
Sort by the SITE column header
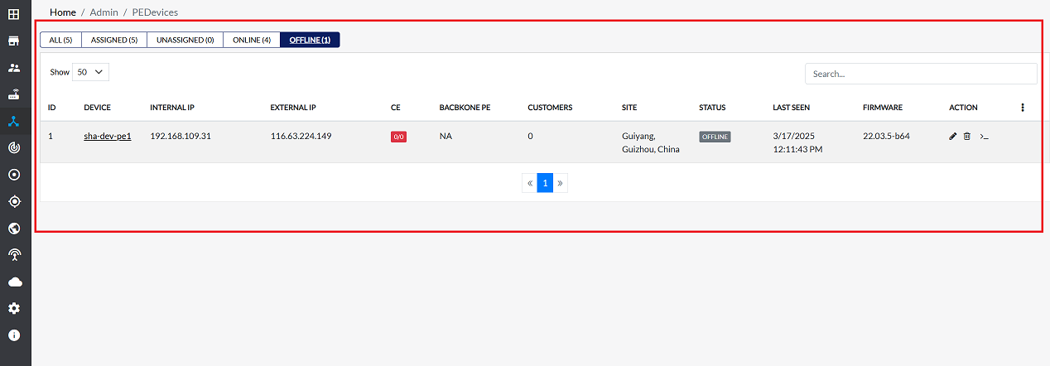click(x=629, y=108)
